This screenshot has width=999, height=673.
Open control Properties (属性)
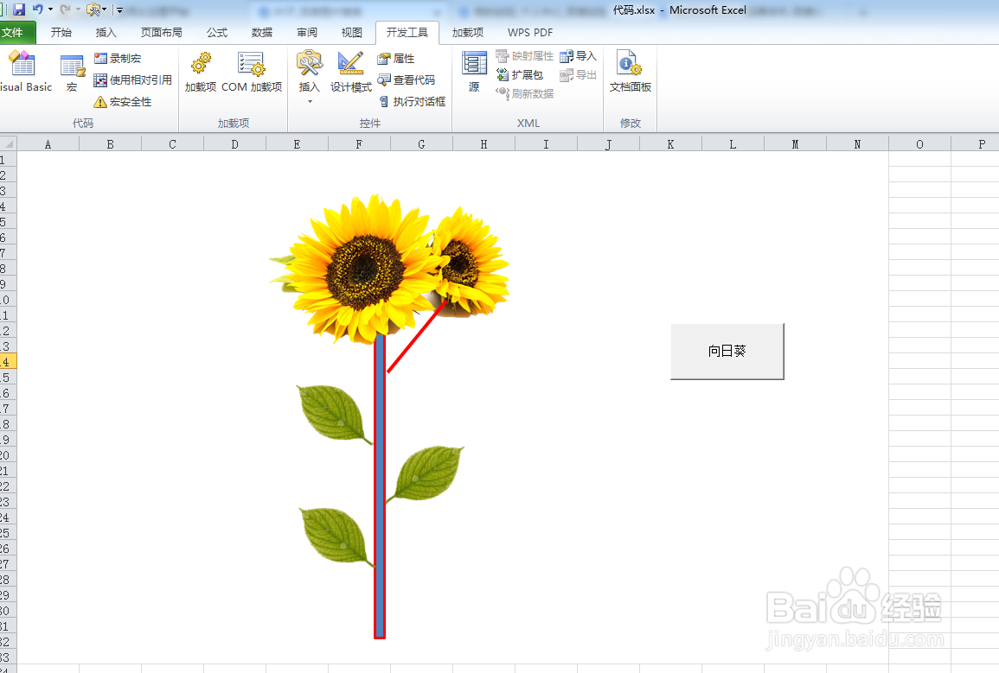(x=396, y=59)
